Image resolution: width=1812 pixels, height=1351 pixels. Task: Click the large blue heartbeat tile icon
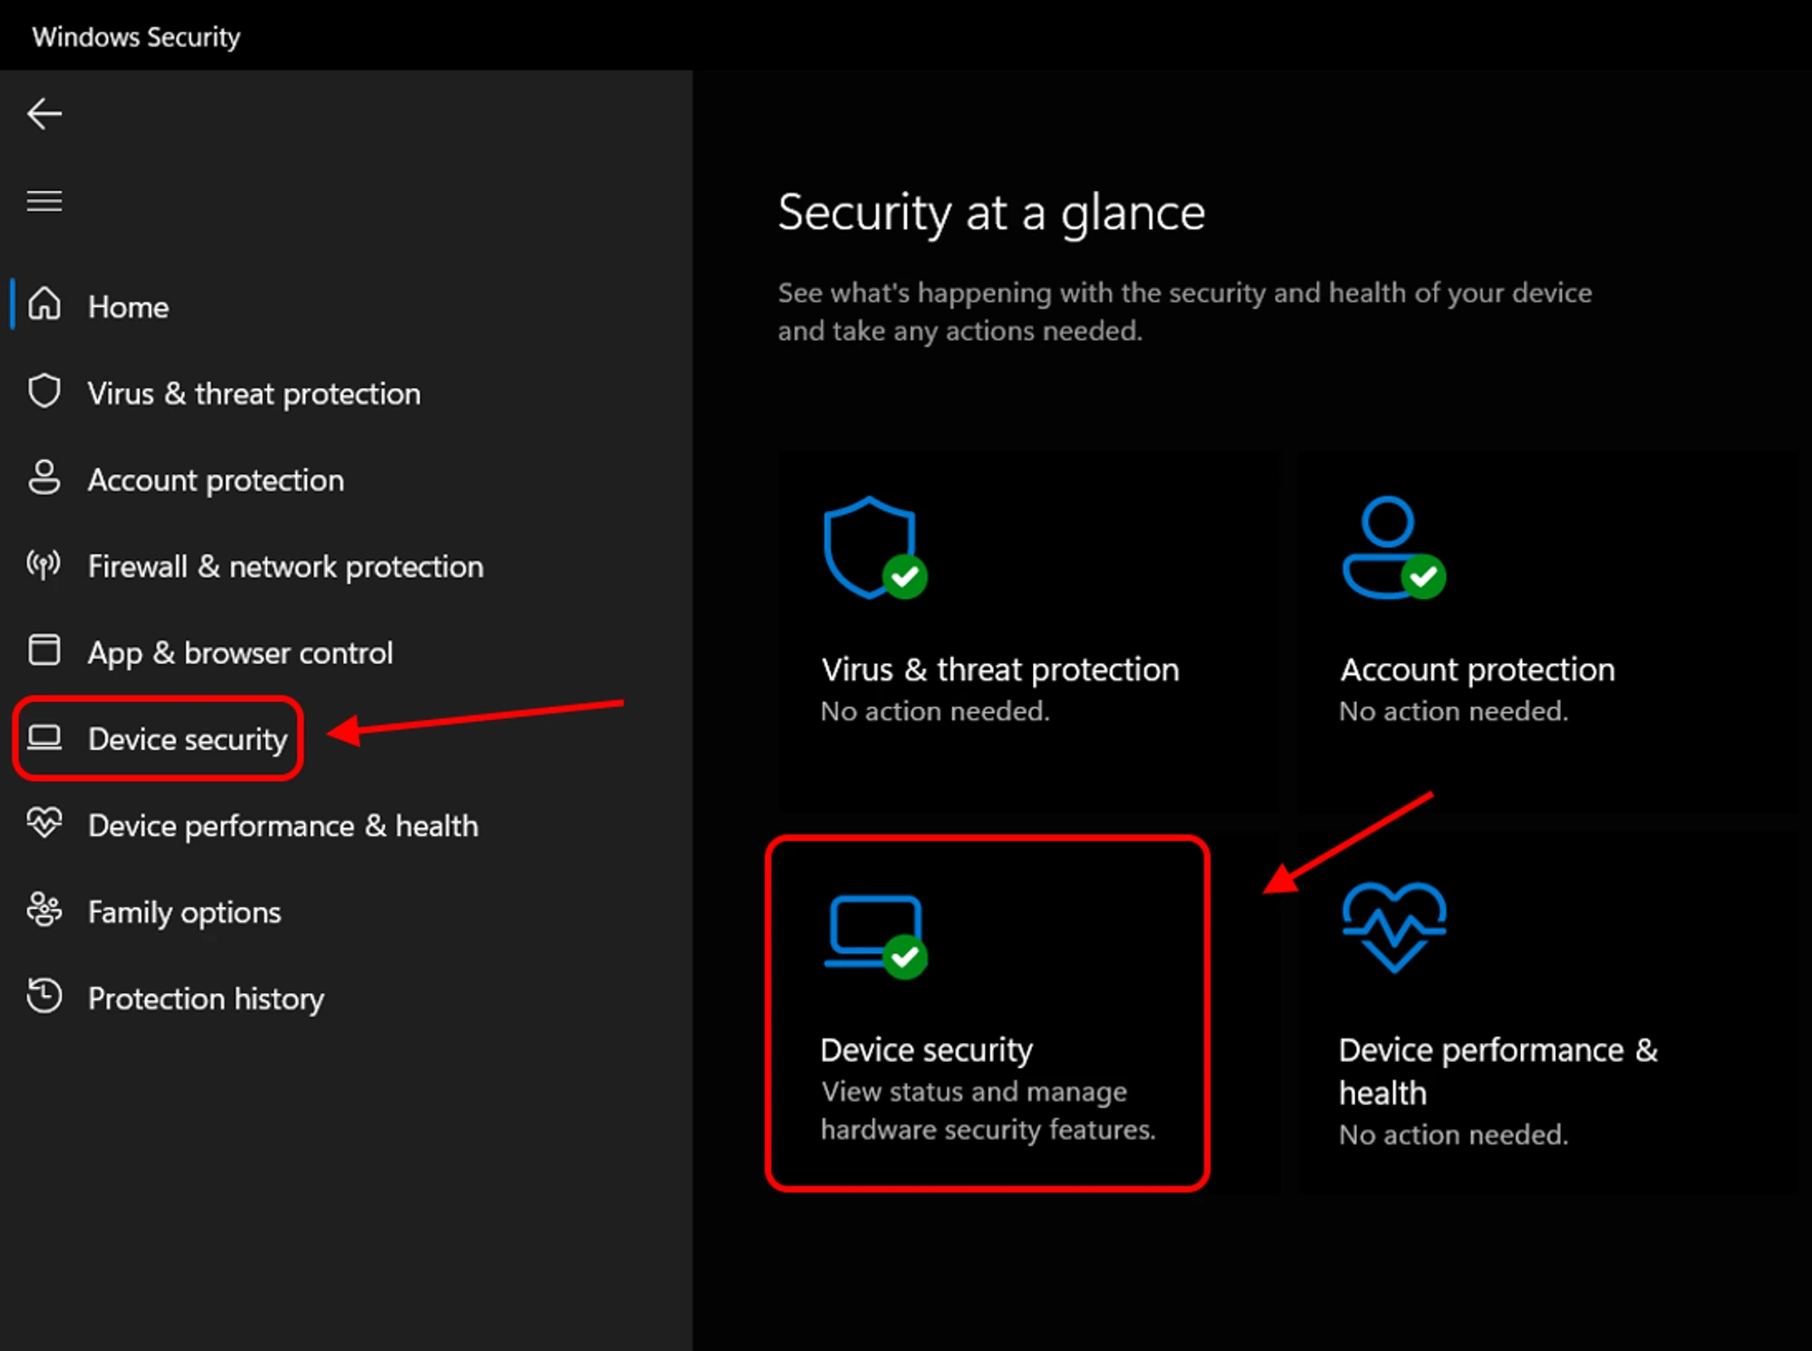tap(1393, 926)
